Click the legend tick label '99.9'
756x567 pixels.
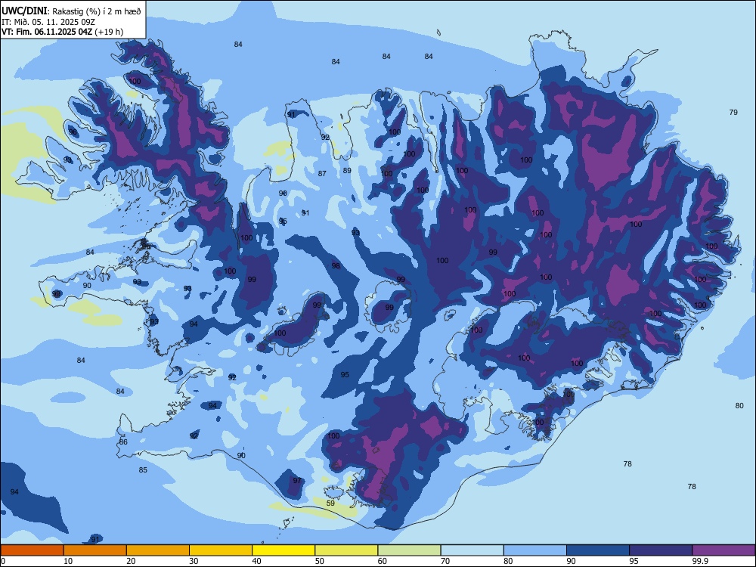coord(699,561)
